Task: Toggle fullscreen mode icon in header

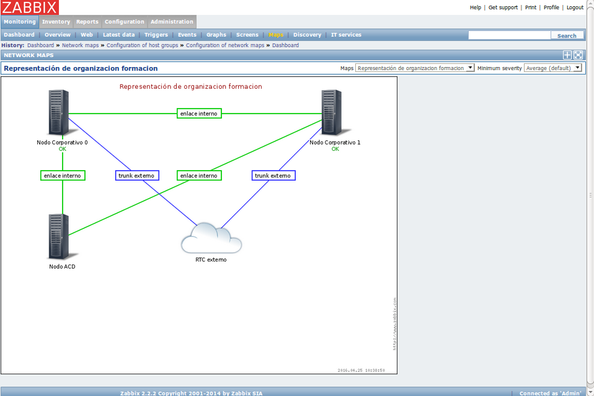Action: 578,55
